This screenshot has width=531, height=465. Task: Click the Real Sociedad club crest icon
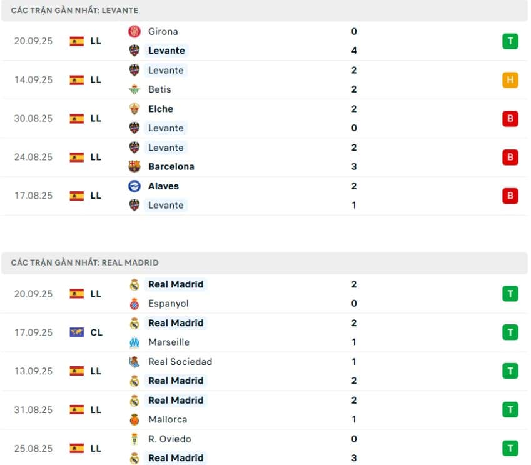coord(134,362)
